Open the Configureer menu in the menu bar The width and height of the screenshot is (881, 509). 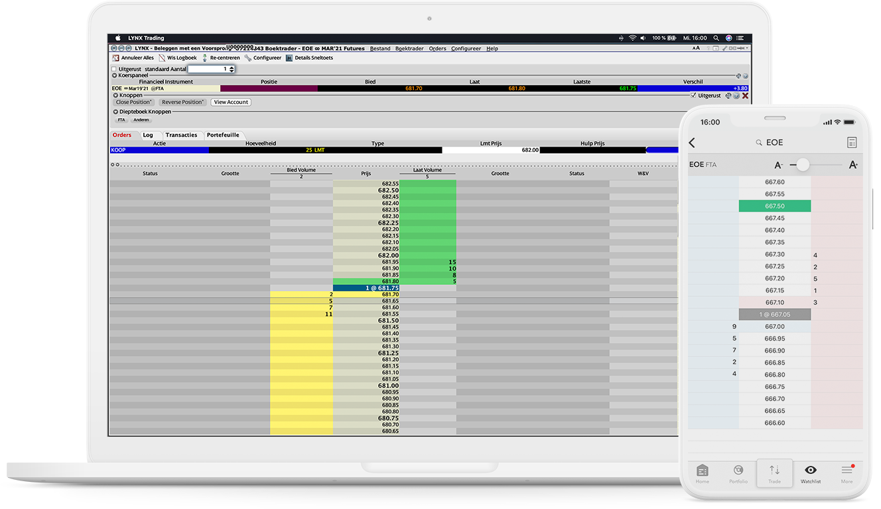[466, 48]
